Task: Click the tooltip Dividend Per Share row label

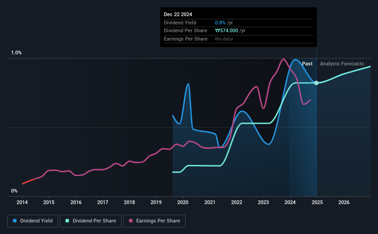Action: 186,31
